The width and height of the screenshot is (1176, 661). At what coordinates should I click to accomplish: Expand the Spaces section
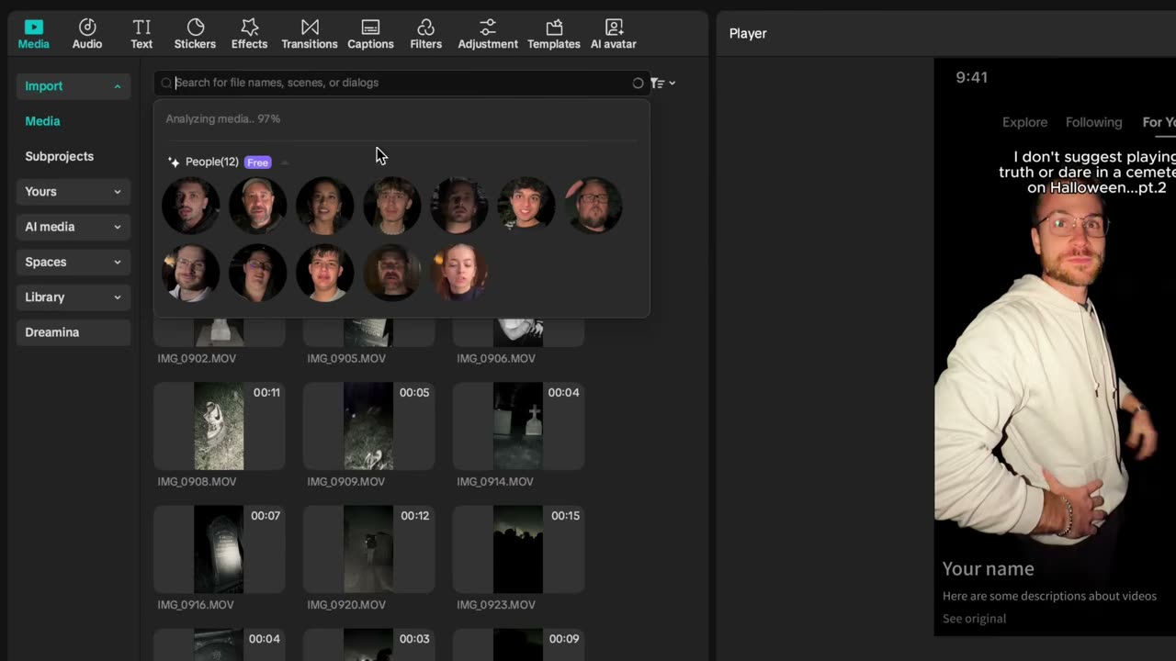73,262
